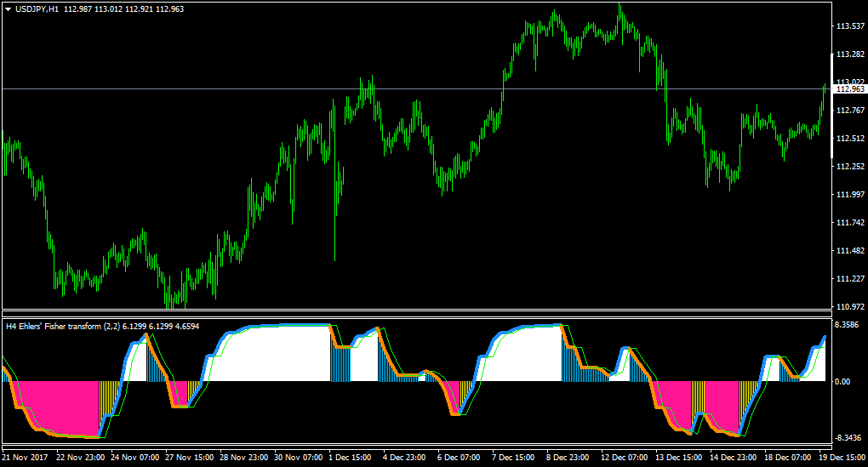Select the 8 Dec 23:00 time axis label
This screenshot has width=868, height=467.
[x=568, y=458]
